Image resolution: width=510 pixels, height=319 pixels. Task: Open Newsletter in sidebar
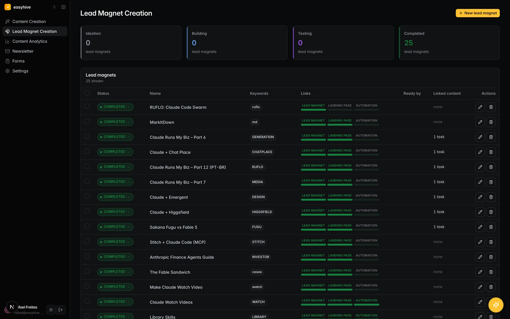coord(35,51)
